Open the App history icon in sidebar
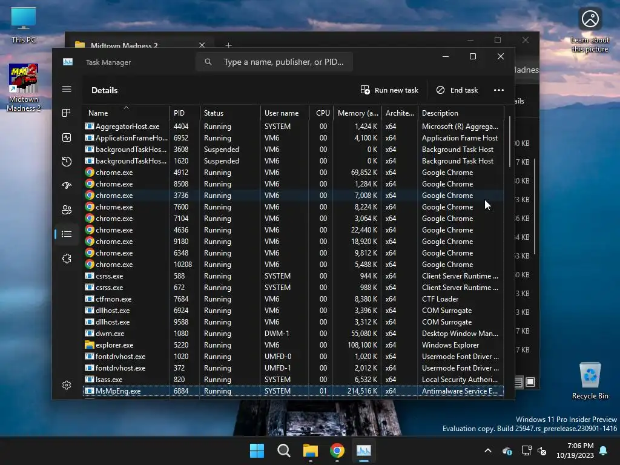The image size is (620, 465). (67, 161)
